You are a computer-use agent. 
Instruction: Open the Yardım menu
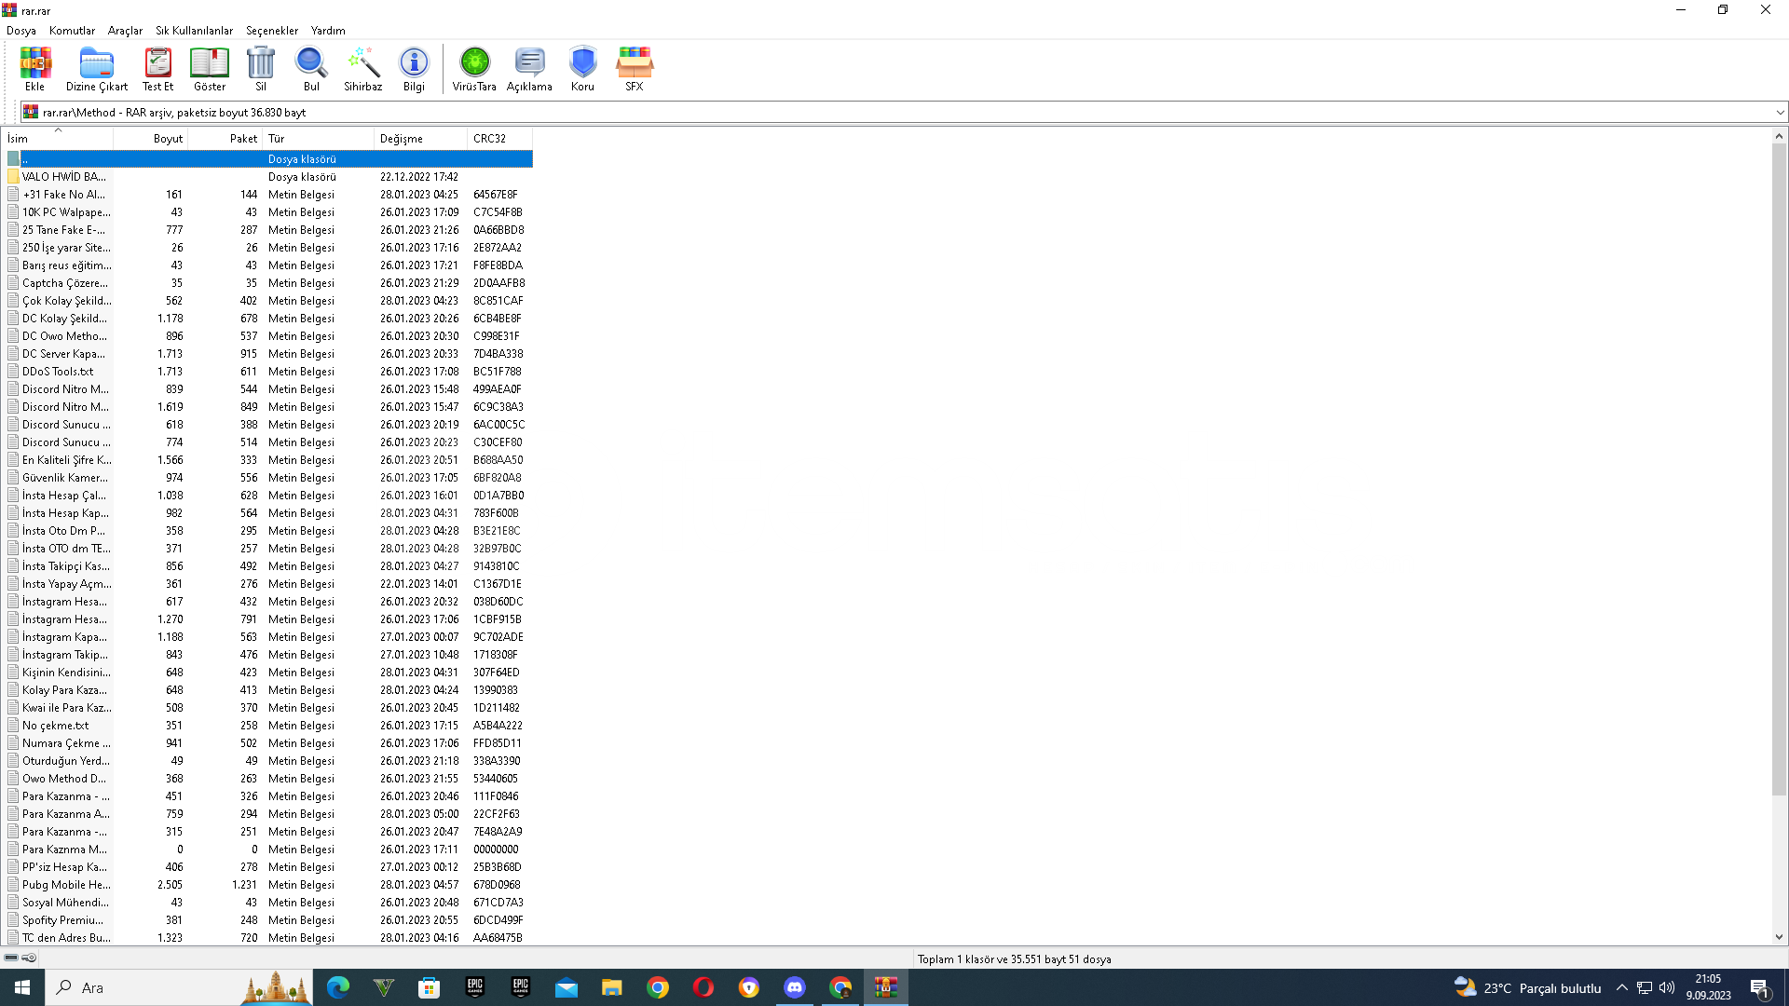(328, 31)
